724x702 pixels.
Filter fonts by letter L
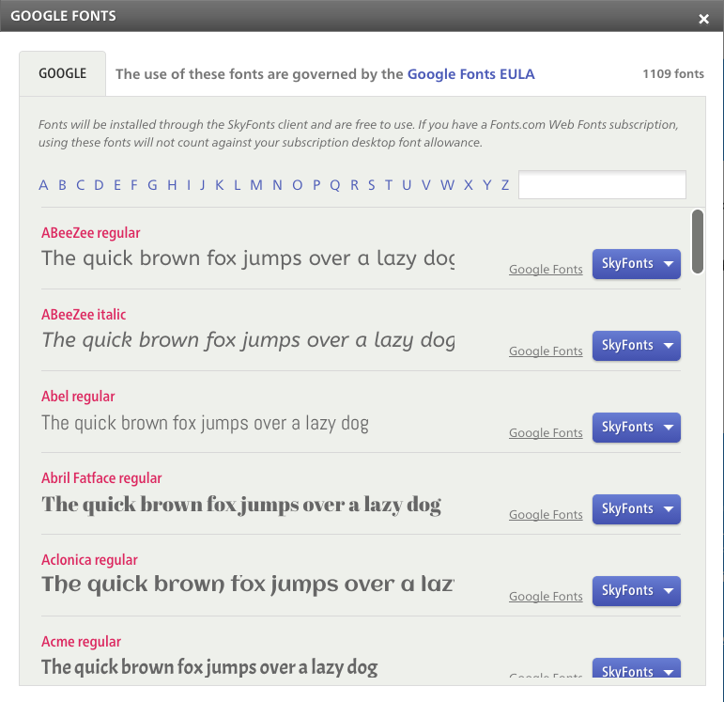[238, 185]
